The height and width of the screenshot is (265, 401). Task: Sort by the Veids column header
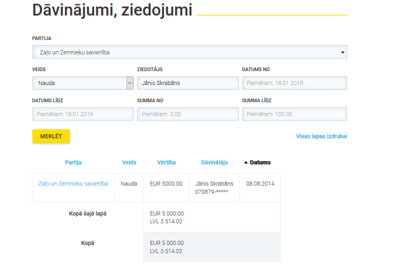point(129,162)
